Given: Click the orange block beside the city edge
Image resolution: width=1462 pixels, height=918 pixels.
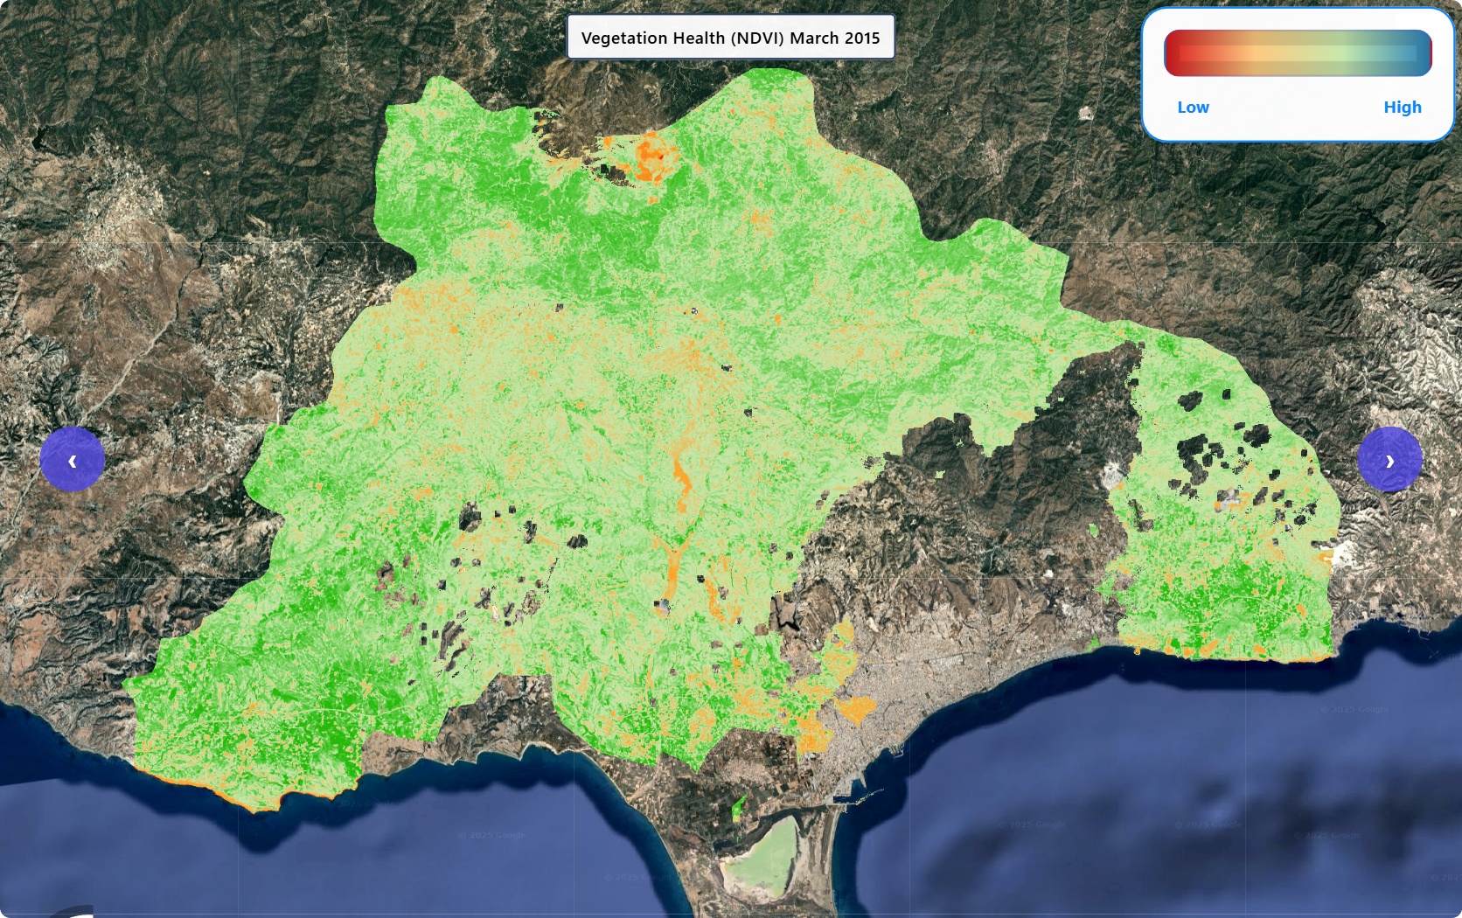Looking at the screenshot, I should (855, 708).
